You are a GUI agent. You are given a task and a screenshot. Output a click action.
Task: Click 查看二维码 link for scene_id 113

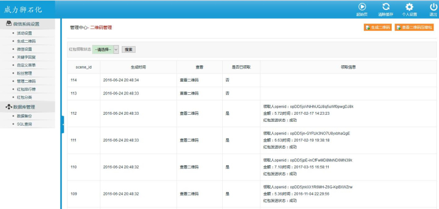point(189,93)
